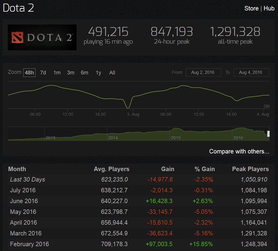Open the Hub link
This screenshot has height=251, width=278.
(269, 8)
